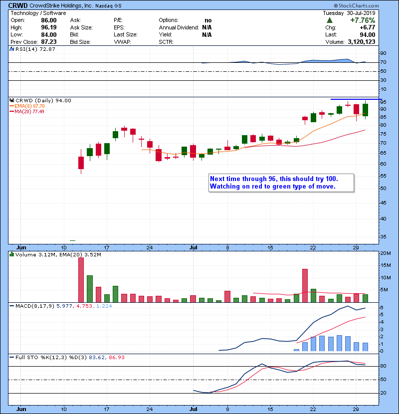The height and width of the screenshot is (414, 399).
Task: Click the VWAP label
Action: coord(122,42)
